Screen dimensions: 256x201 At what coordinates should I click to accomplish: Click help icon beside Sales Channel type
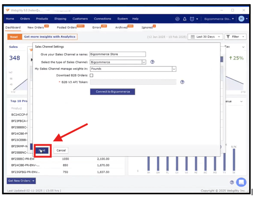tap(152, 62)
